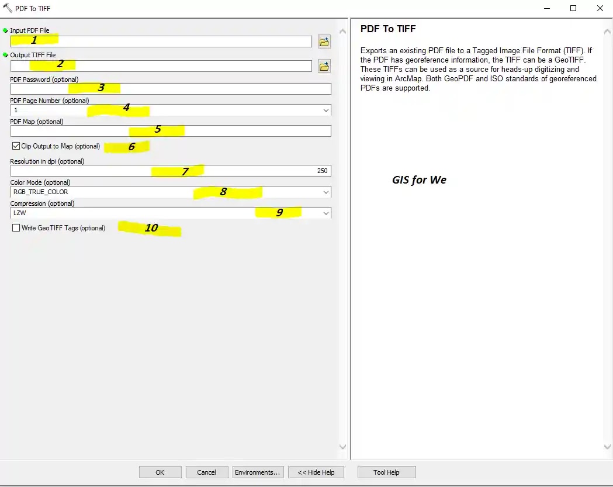This screenshot has height=487, width=613.
Task: Toggle Clip Output to Map checkbox
Action: pos(16,146)
